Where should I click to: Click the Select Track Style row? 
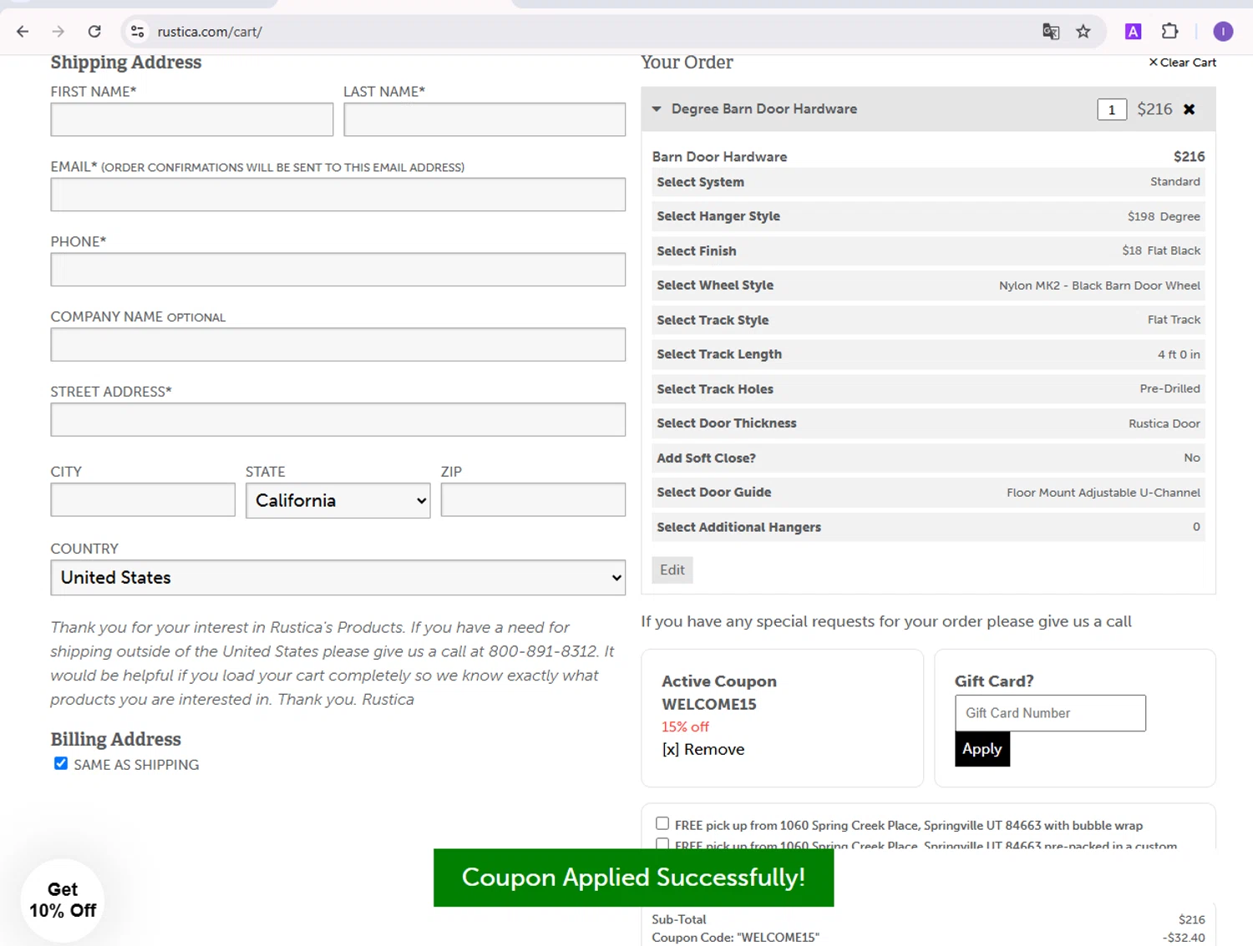coord(928,320)
